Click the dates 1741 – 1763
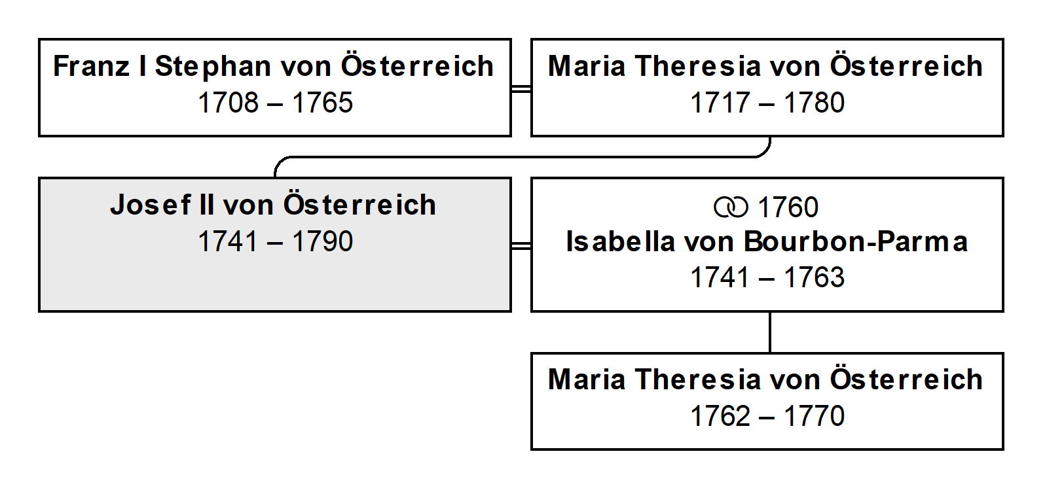The width and height of the screenshot is (1045, 492). (x=767, y=277)
